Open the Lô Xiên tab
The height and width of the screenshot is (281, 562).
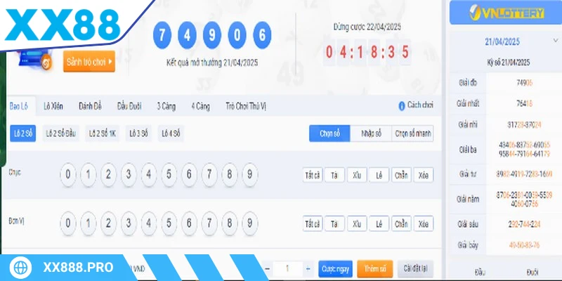tap(53, 106)
